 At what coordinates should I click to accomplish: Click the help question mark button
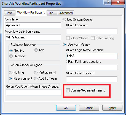pyautogui.click(x=108, y=2)
